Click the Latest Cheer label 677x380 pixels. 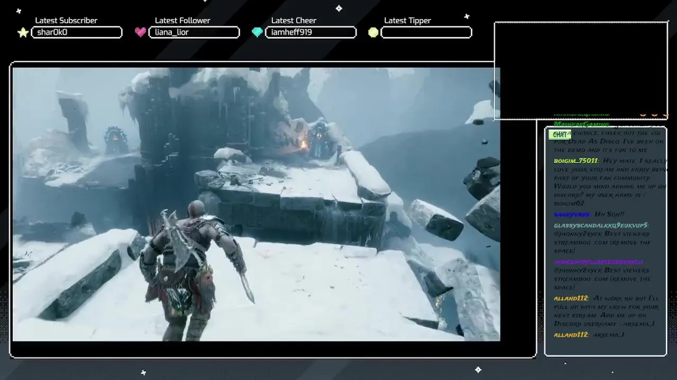294,21
